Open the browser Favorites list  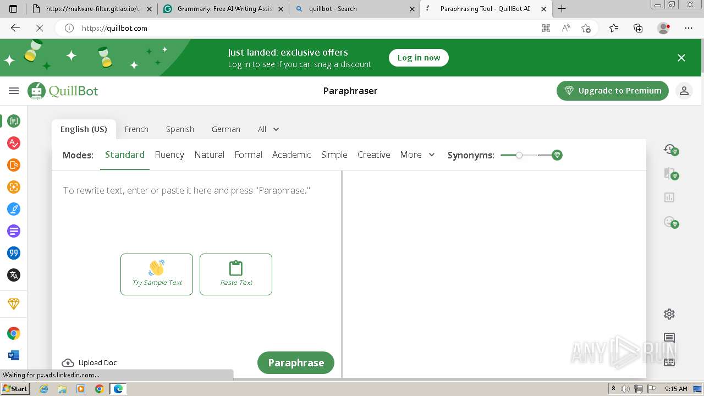point(614,28)
